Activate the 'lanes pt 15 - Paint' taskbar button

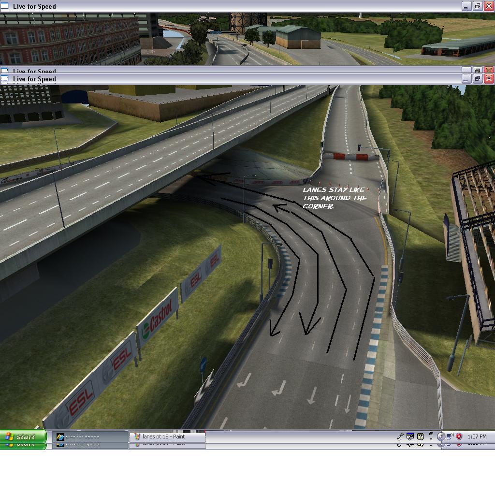(167, 437)
